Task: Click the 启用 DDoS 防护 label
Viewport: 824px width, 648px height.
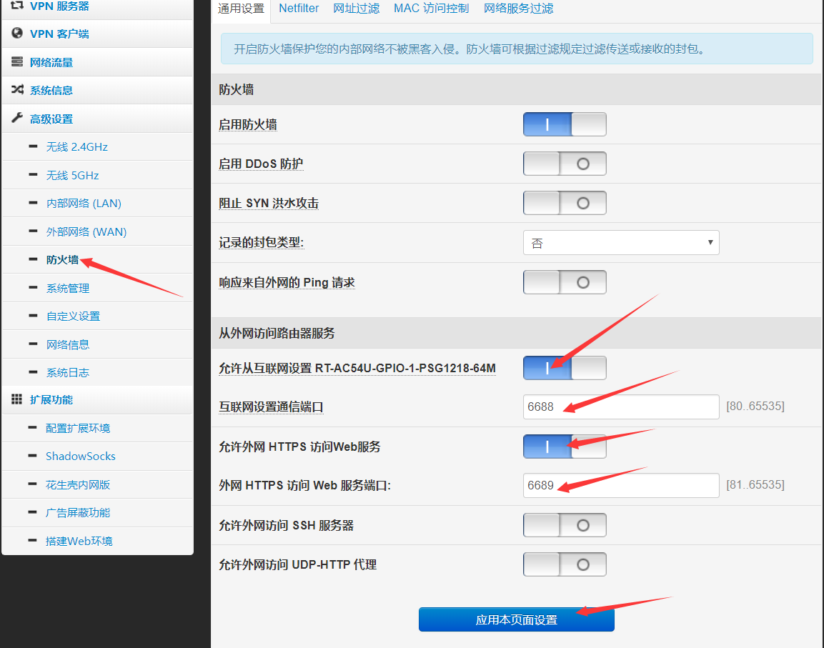Action: [x=261, y=164]
